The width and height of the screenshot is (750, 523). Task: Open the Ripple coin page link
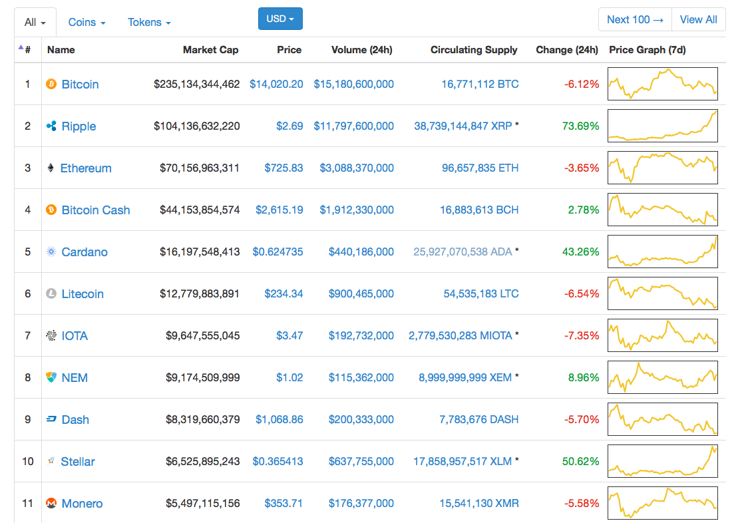coord(79,126)
